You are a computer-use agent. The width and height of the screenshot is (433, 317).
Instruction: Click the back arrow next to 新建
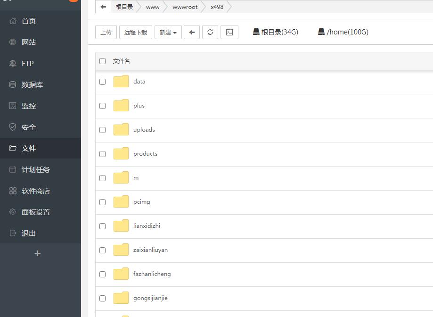coord(192,32)
